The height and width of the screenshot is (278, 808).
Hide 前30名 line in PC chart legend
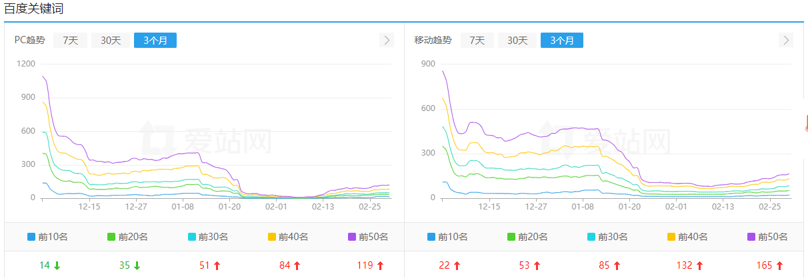207,237
